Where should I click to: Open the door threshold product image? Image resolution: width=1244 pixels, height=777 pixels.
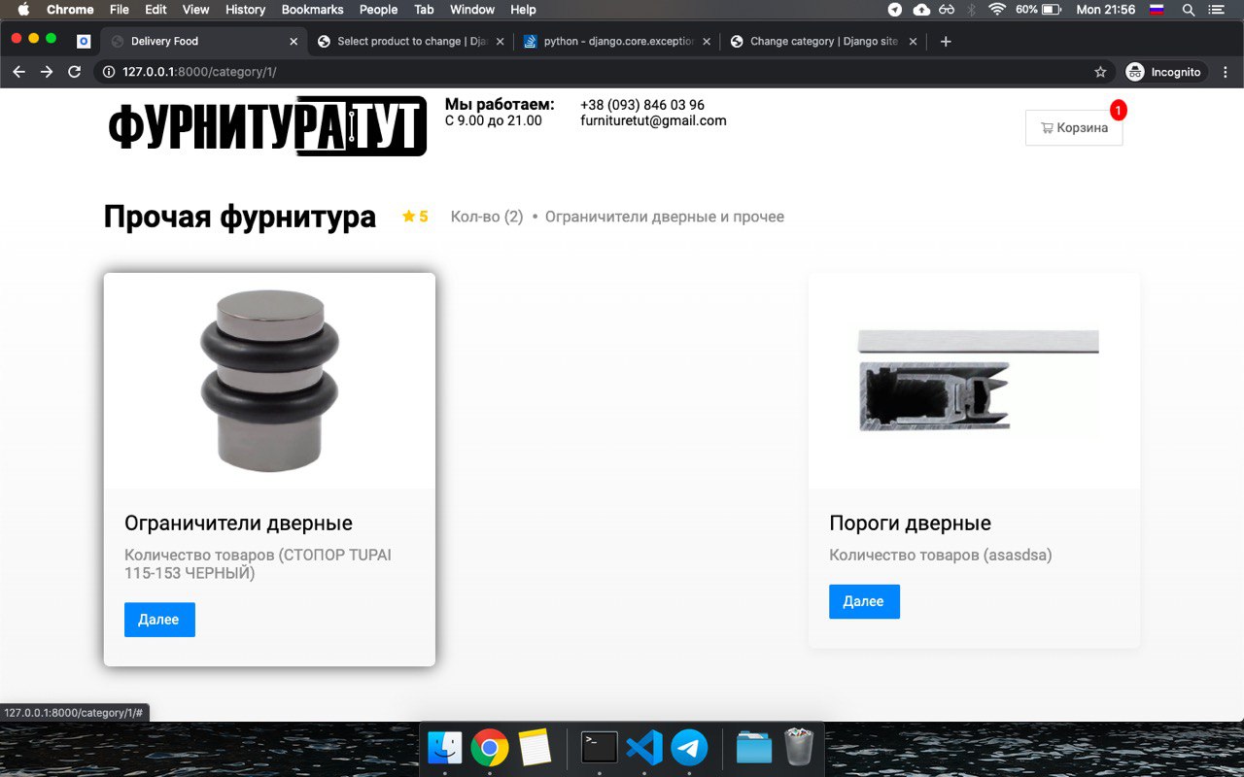974,381
